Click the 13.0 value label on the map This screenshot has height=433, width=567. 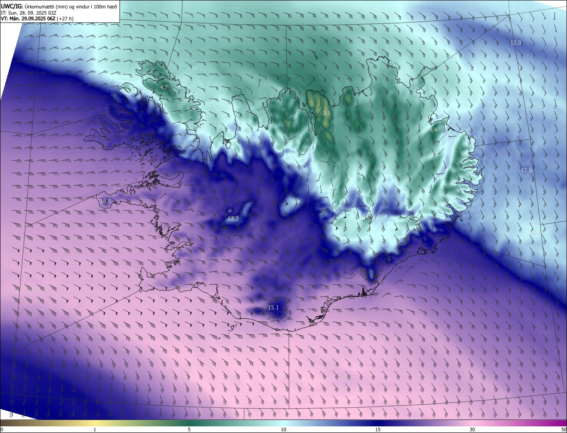click(x=516, y=43)
